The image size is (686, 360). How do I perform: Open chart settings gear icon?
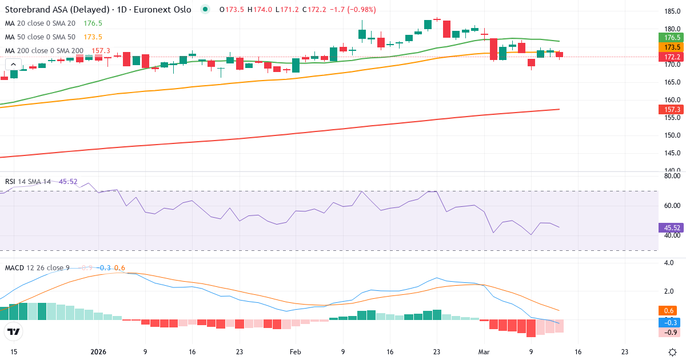[x=672, y=351]
